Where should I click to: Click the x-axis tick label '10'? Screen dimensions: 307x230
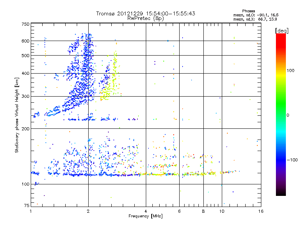(222, 211)
